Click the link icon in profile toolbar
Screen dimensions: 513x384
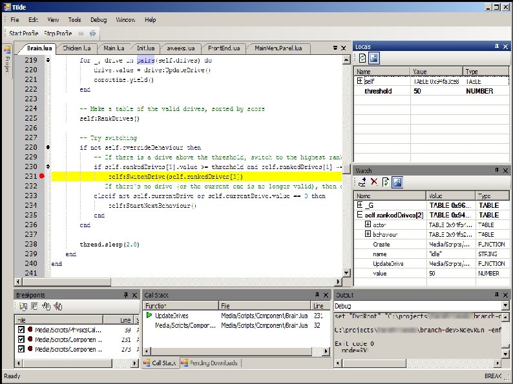[x=81, y=34]
